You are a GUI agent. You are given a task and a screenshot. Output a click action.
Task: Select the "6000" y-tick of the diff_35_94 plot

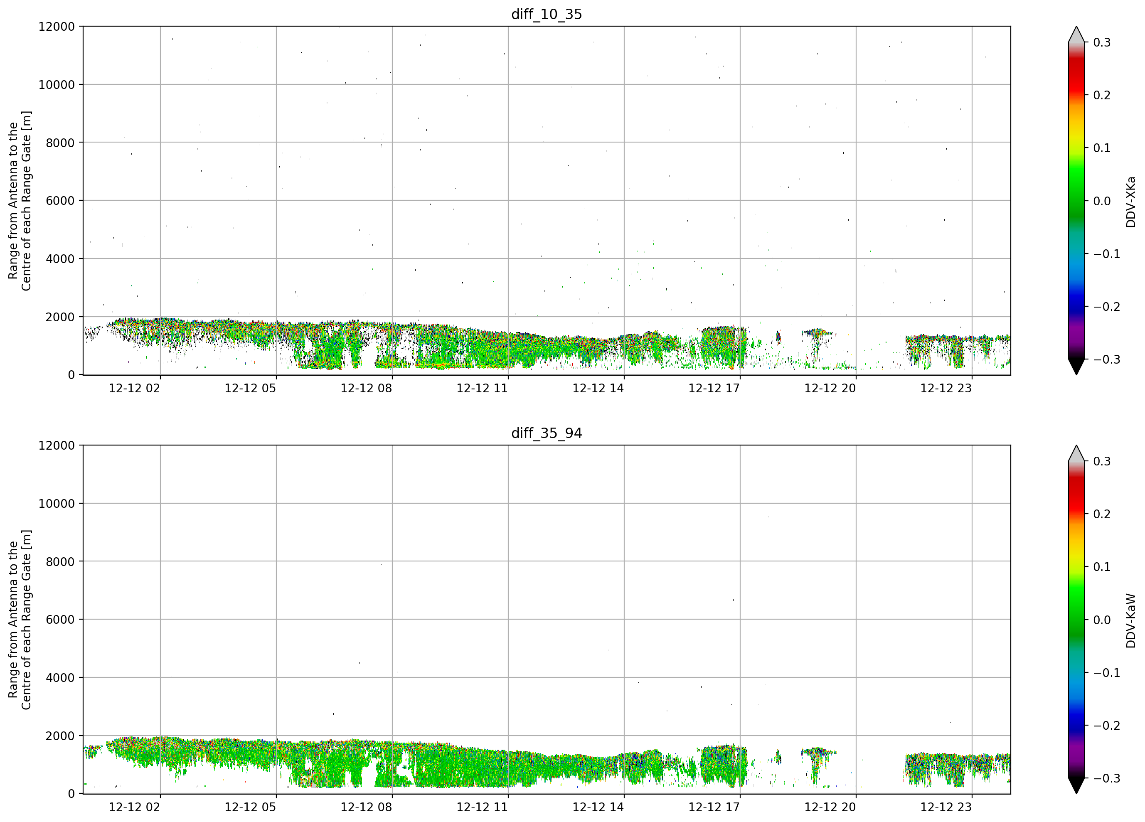[x=60, y=620]
